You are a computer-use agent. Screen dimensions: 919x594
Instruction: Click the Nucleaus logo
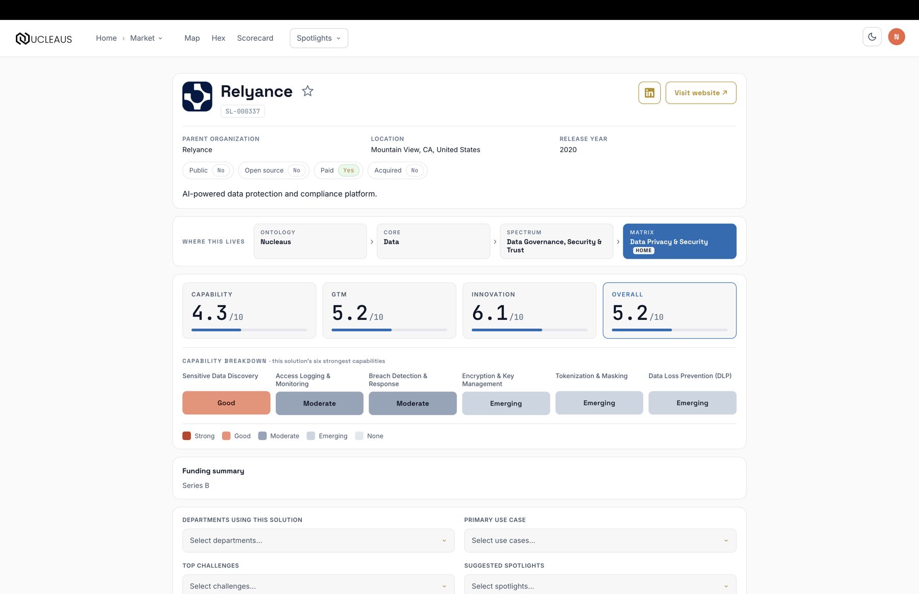pyautogui.click(x=43, y=38)
